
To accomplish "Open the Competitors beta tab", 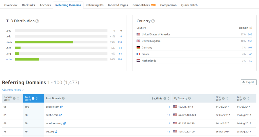I will point(144,5).
